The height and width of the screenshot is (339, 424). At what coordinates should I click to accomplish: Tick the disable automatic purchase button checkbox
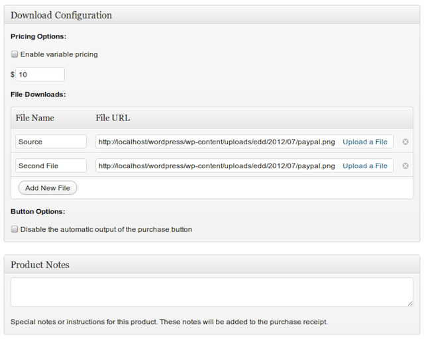click(x=15, y=229)
